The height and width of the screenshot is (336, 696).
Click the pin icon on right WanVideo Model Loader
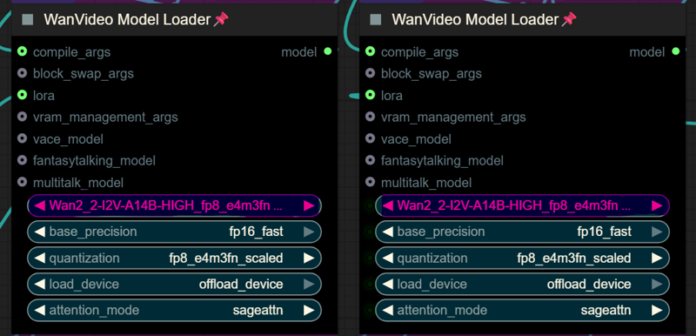point(569,19)
